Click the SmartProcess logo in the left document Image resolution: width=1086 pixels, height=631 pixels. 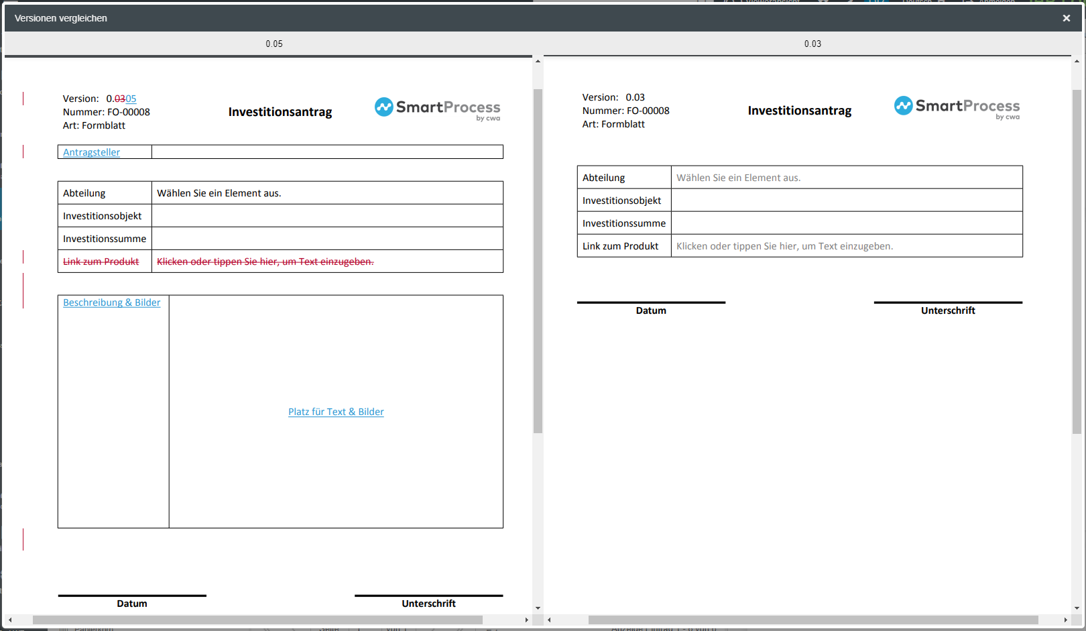[x=437, y=109]
